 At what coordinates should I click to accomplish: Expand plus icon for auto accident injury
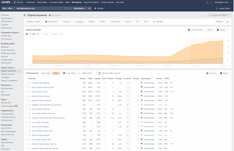pyautogui.click(x=30, y=92)
